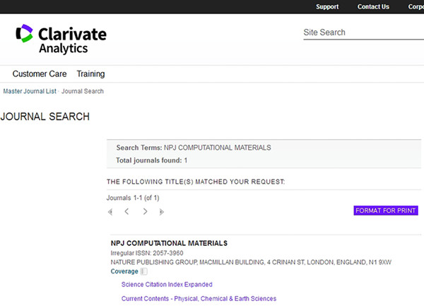Click the icon next to Coverage
The image size is (424, 306).
(144, 271)
